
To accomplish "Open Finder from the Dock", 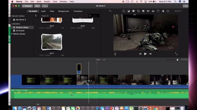I will tap(14, 108).
